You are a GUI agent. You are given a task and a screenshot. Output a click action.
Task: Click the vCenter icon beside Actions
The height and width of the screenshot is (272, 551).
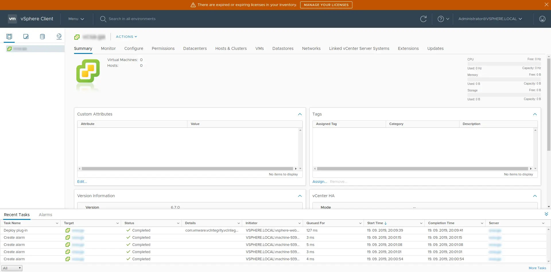click(x=77, y=37)
